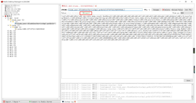Open the Import / Export menu
The width and height of the screenshot is (196, 103).
click(x=11, y=102)
